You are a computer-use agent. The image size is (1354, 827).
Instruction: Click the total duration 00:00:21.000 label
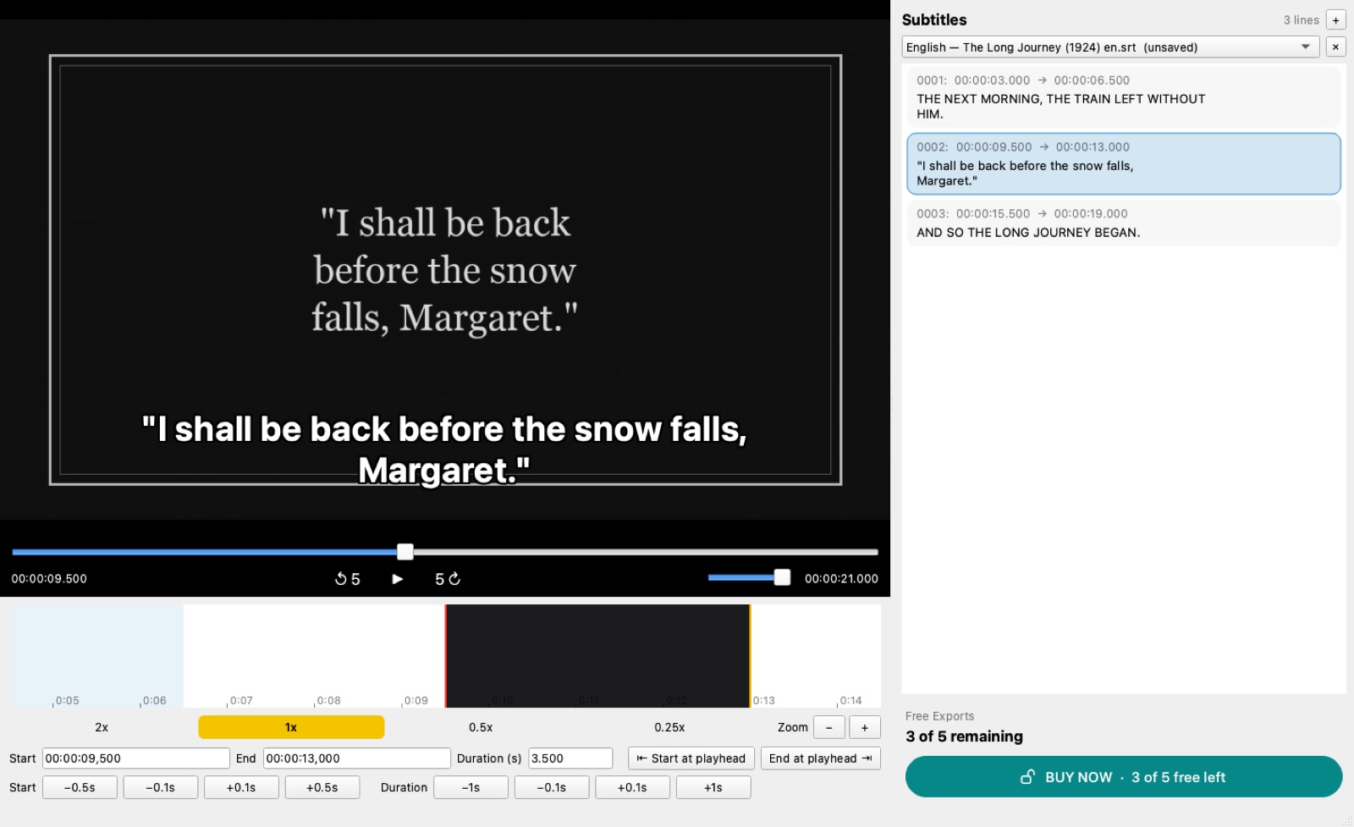tap(841, 579)
